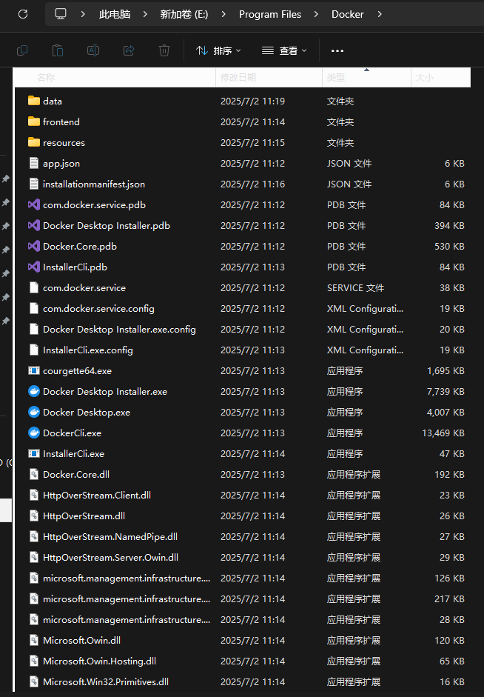Image resolution: width=484 pixels, height=697 pixels.
Task: Click the 217 KB size value
Action: [449, 598]
